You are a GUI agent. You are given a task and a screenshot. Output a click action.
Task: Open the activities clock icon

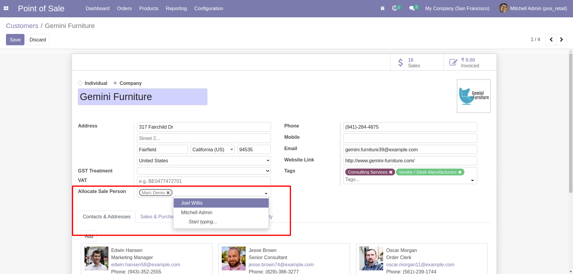[x=395, y=8]
